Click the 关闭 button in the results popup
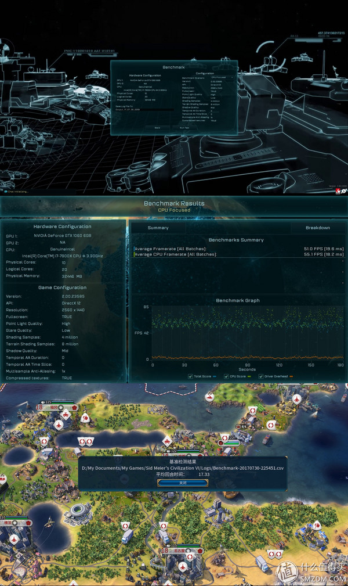This screenshot has width=348, height=586. 183,483
